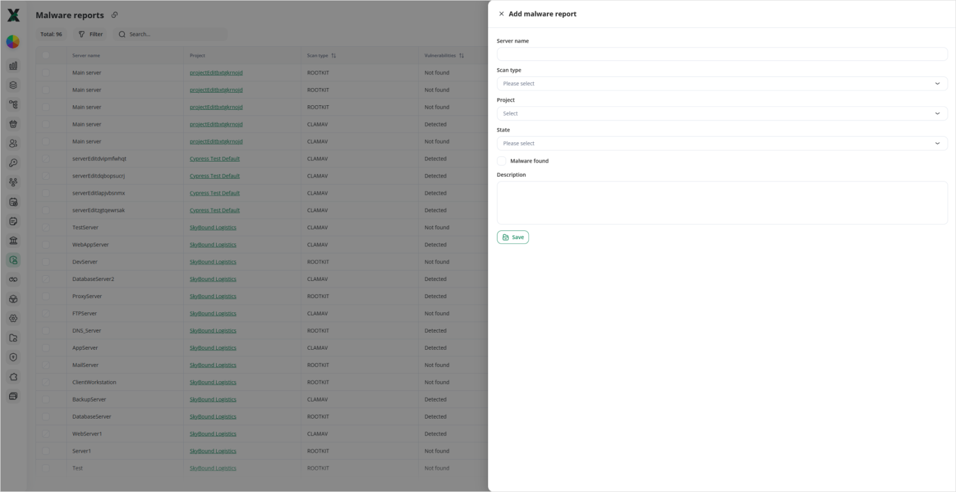Viewport: 956px width, 492px height.
Task: Toggle the select-all checkbox in table header
Action: pos(46,55)
